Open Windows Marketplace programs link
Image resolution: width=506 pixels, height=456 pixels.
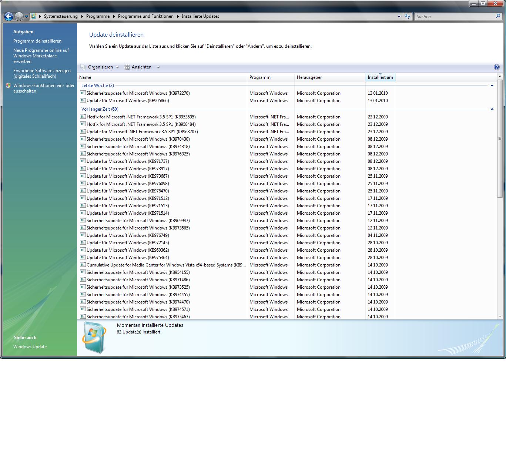[41, 56]
